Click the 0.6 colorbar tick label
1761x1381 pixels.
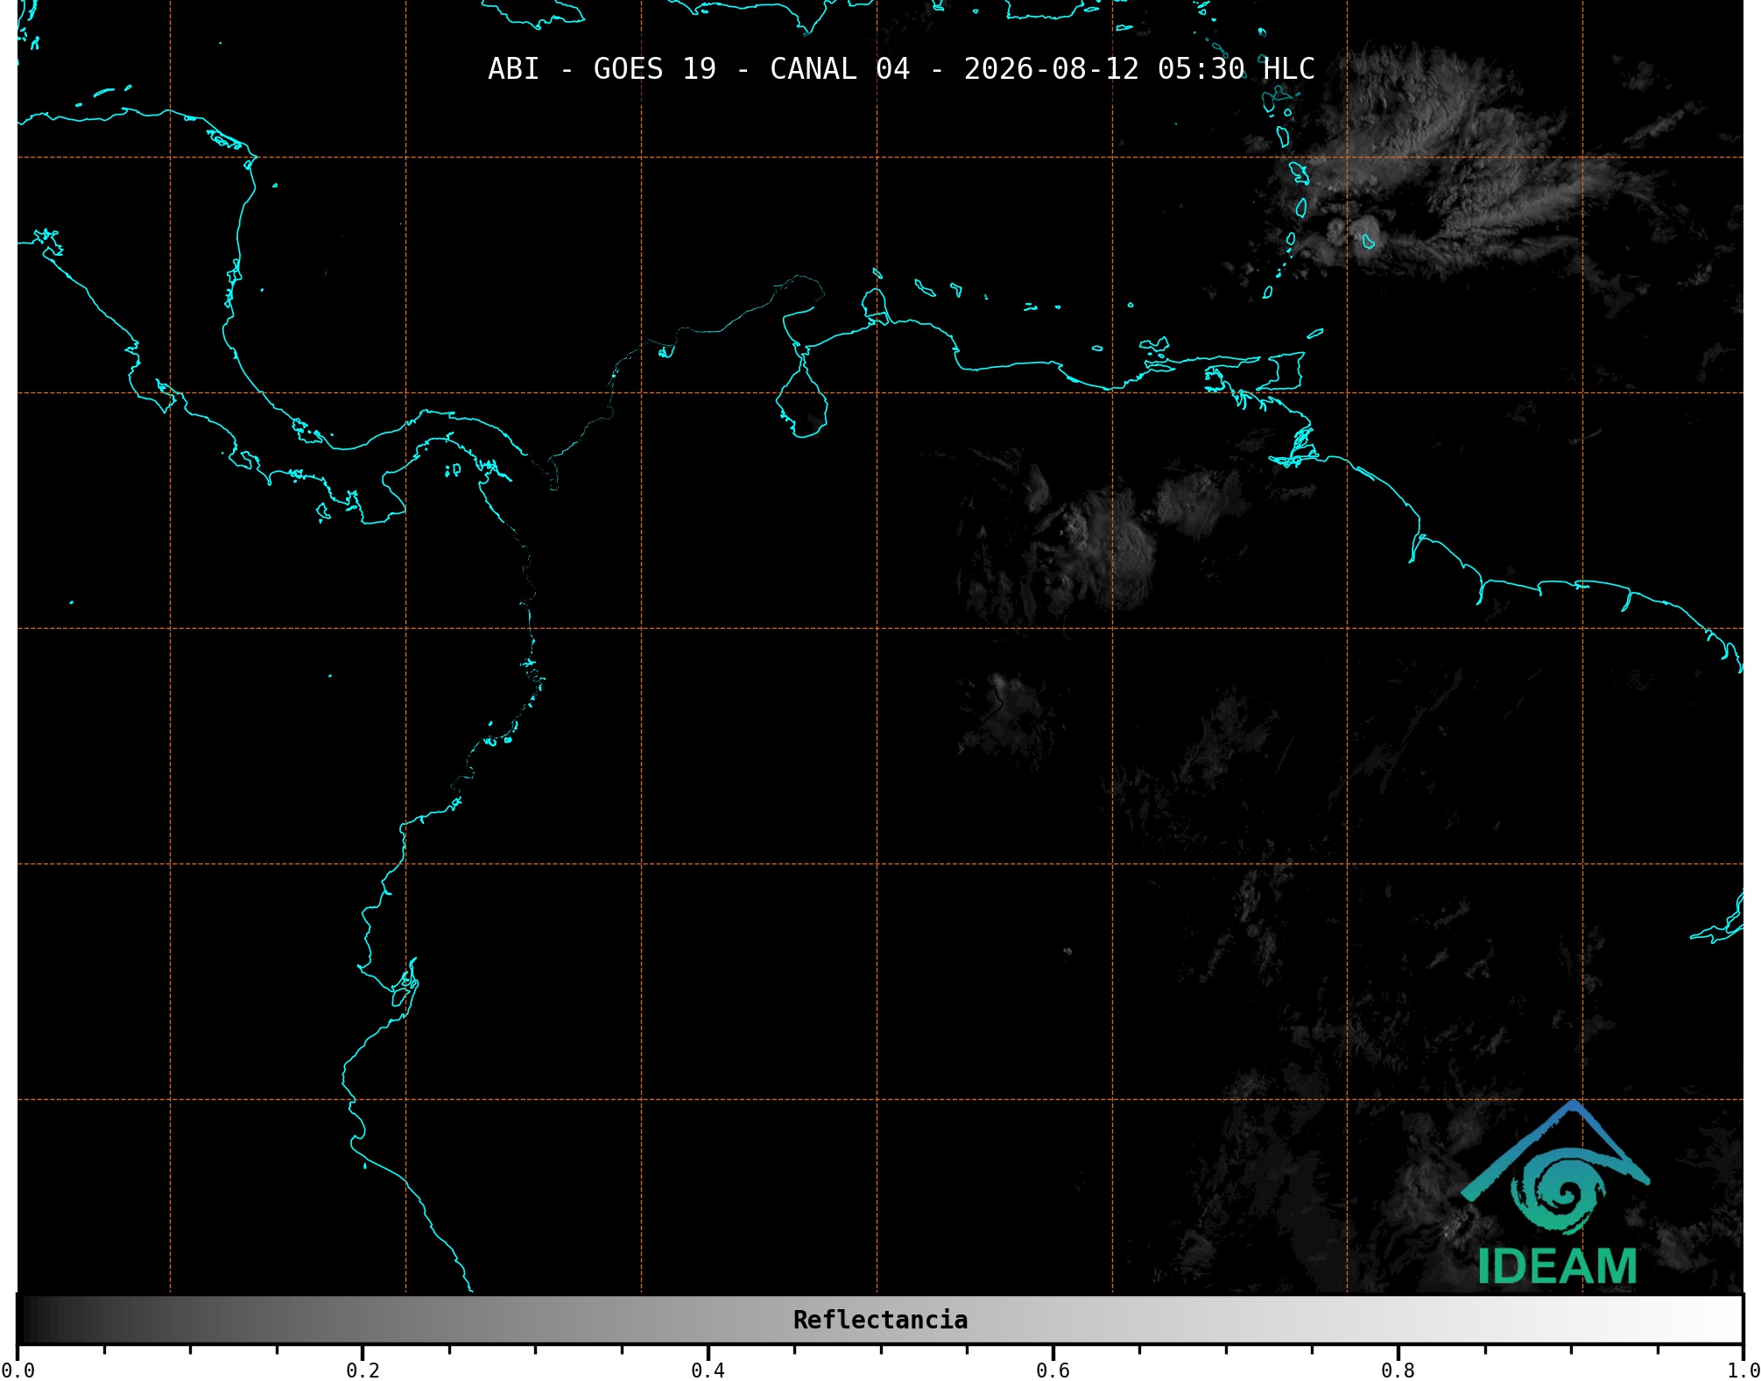coord(1053,1370)
